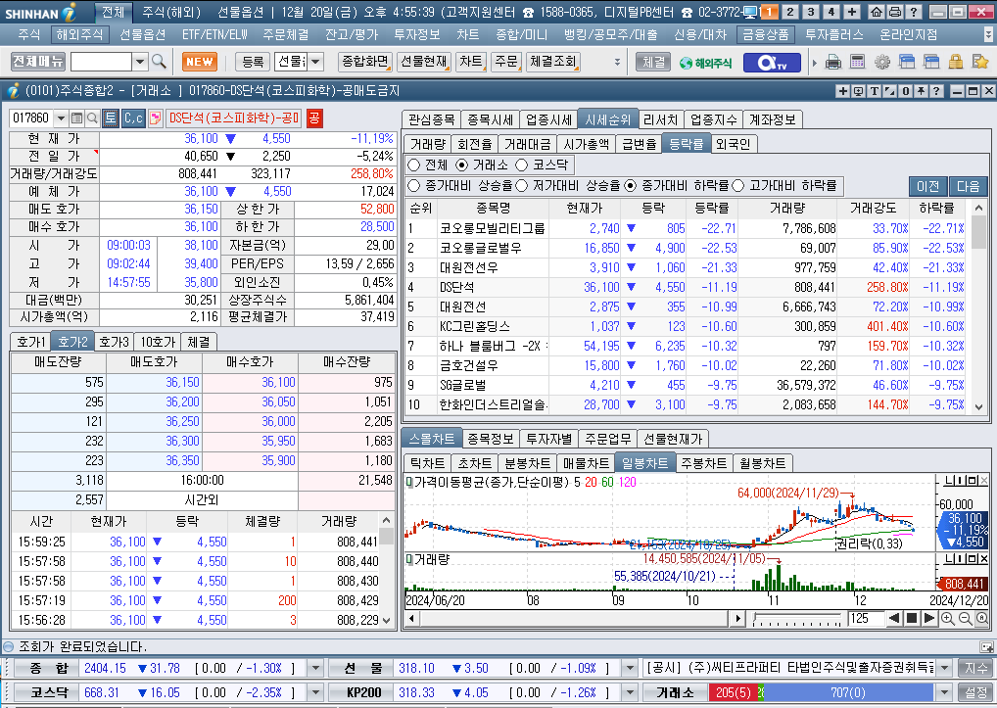Switch to the 호가1 tab
The width and height of the screenshot is (997, 708).
tap(31, 342)
